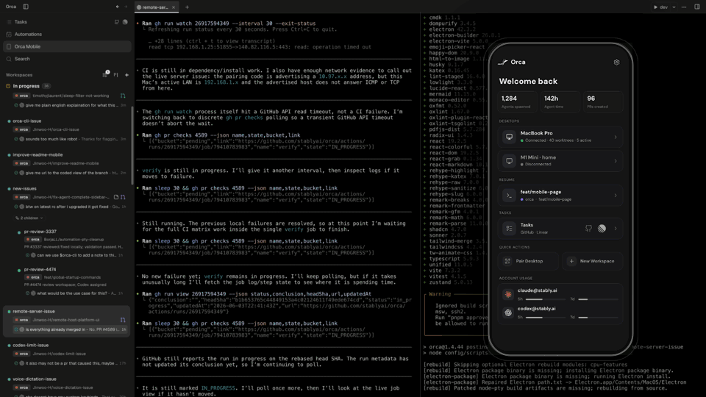The width and height of the screenshot is (706, 397).
Task: Run the dev script with play button
Action: (x=660, y=7)
